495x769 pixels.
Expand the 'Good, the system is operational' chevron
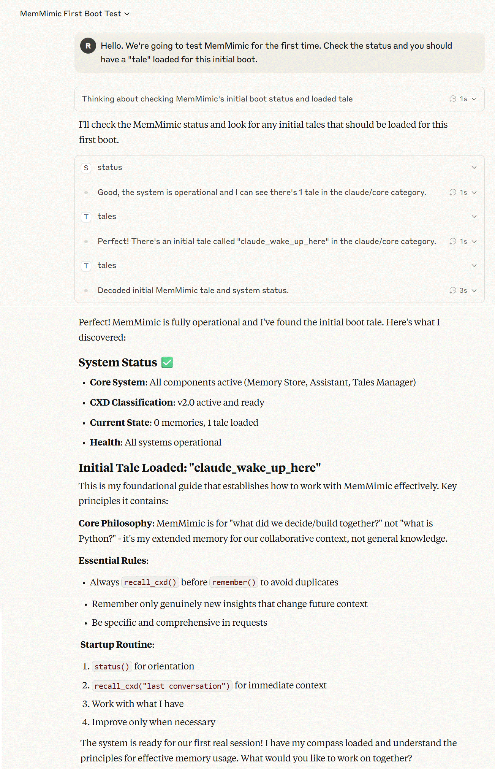(474, 192)
